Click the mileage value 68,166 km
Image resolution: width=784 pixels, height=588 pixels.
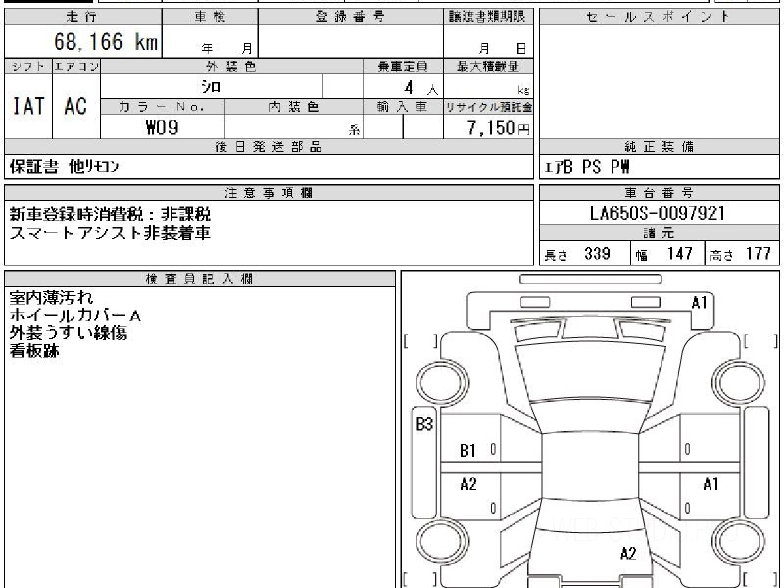(105, 42)
